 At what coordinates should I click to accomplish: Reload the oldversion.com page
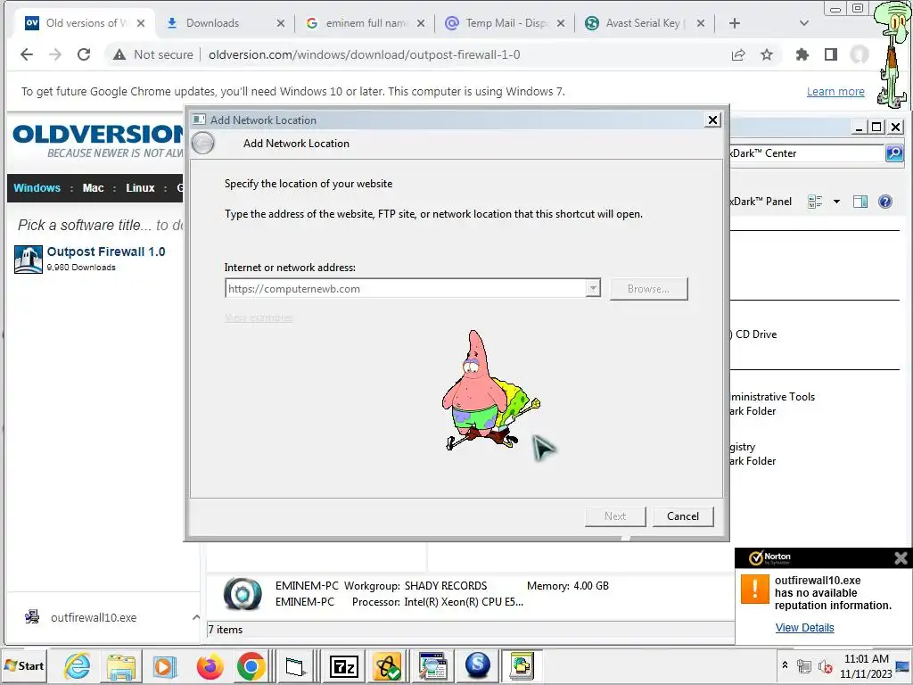84,54
